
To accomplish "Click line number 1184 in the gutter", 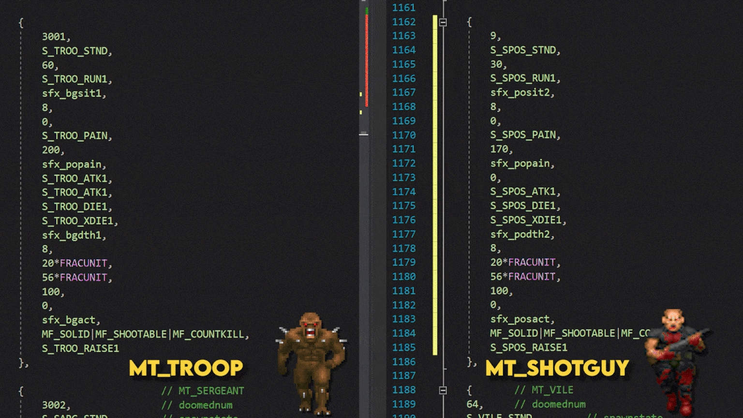I will point(404,333).
